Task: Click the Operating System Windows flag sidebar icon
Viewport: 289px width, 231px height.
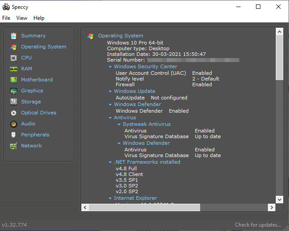Action: tap(14, 47)
